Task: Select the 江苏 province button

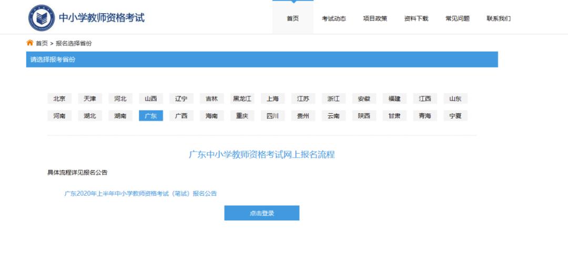Action: [303, 98]
